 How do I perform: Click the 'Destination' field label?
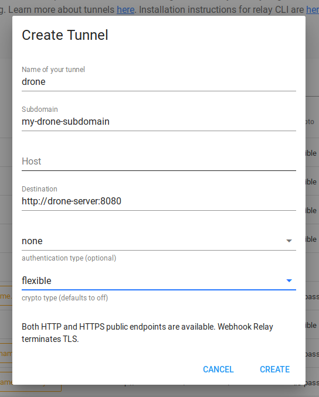pyautogui.click(x=39, y=189)
